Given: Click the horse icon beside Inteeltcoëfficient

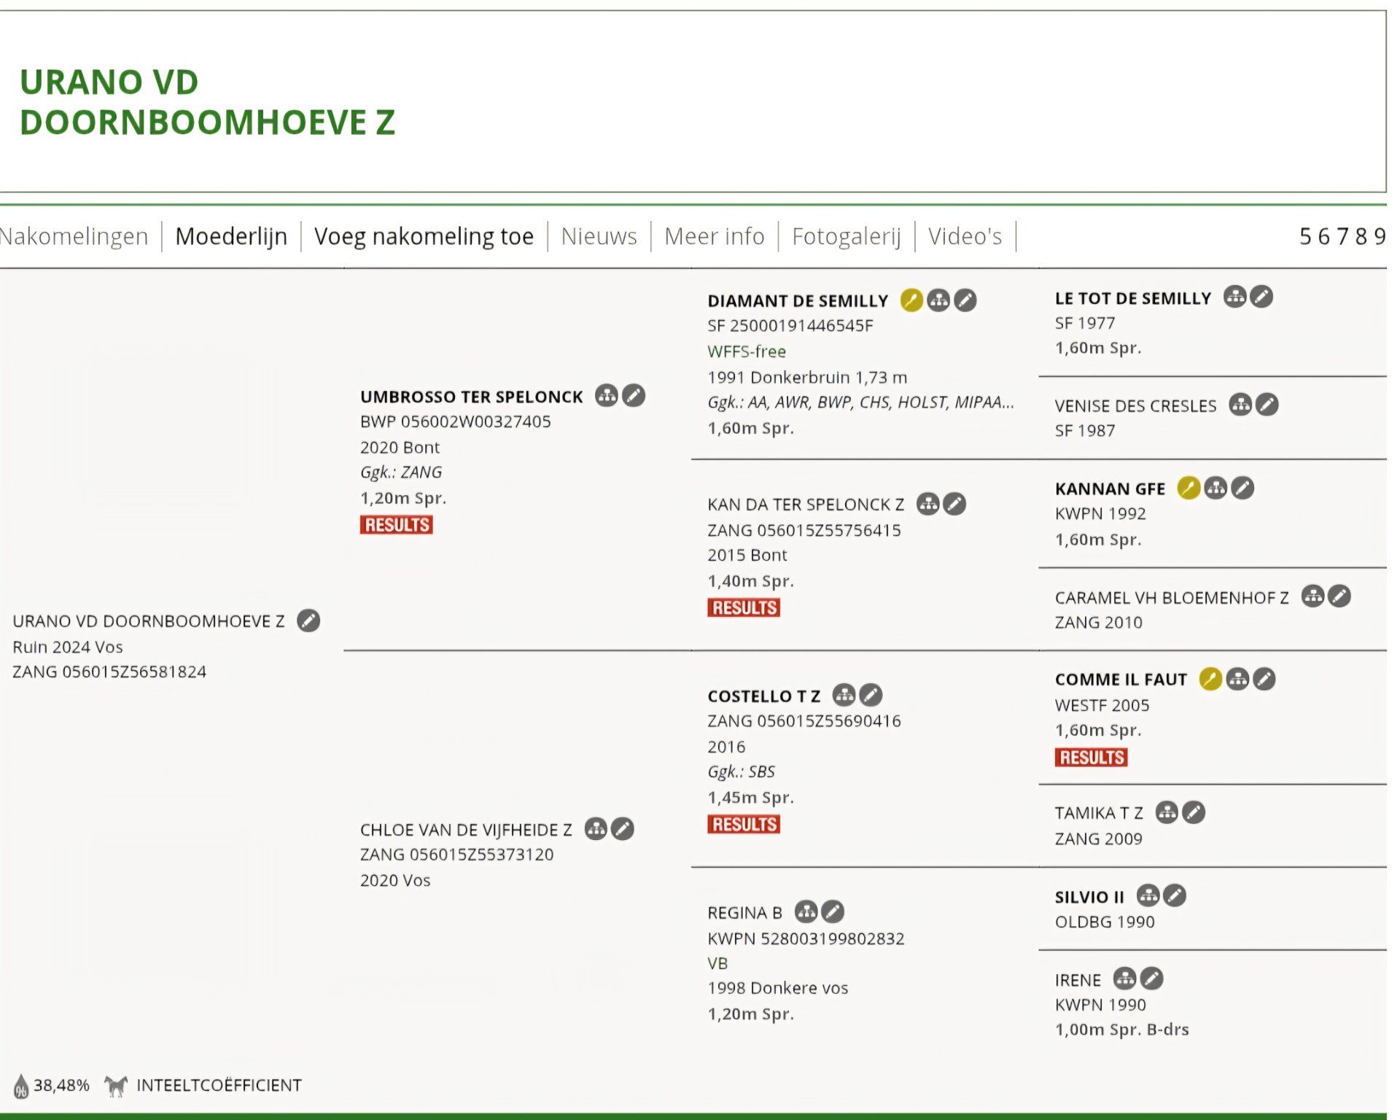Looking at the screenshot, I should (116, 1086).
